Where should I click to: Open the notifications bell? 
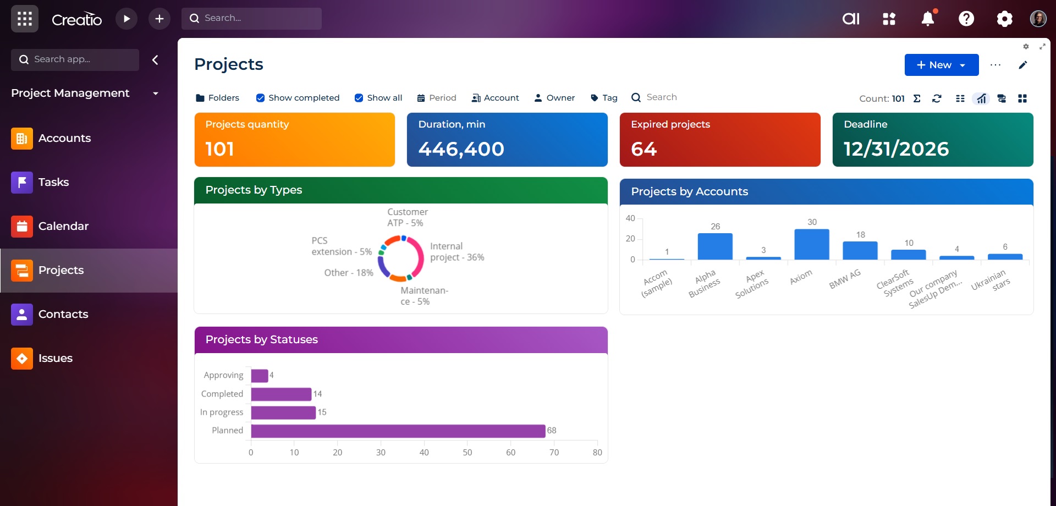coord(928,19)
